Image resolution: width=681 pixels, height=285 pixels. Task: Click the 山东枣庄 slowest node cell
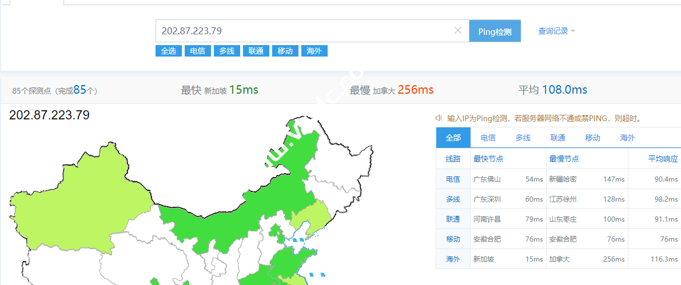[563, 219]
